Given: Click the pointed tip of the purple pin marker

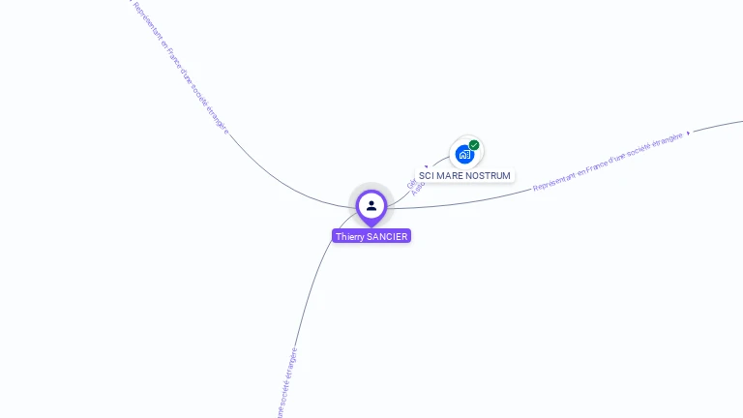Looking at the screenshot, I should (371, 225).
